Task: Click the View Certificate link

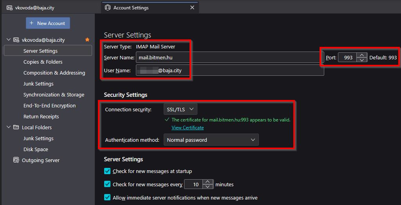Action: pyautogui.click(x=188, y=128)
